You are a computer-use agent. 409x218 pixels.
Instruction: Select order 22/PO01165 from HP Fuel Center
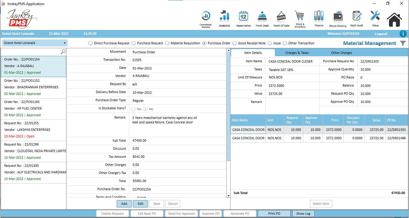click(34, 109)
